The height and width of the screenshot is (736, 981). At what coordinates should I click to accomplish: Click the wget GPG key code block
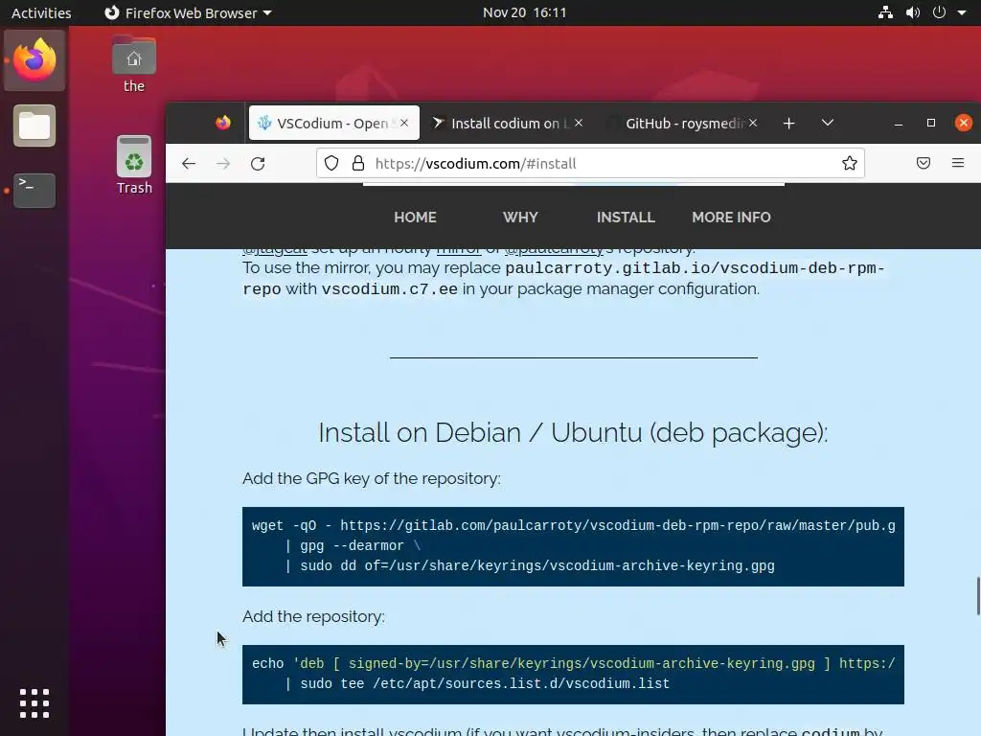[573, 546]
